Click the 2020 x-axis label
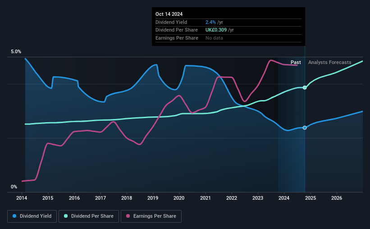 [179, 198]
